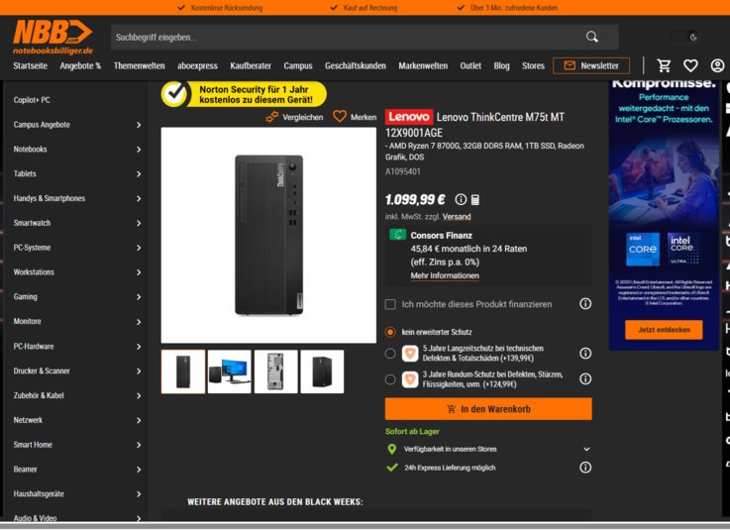The width and height of the screenshot is (730, 531).
Task: Click the Newsletter button
Action: point(591,65)
